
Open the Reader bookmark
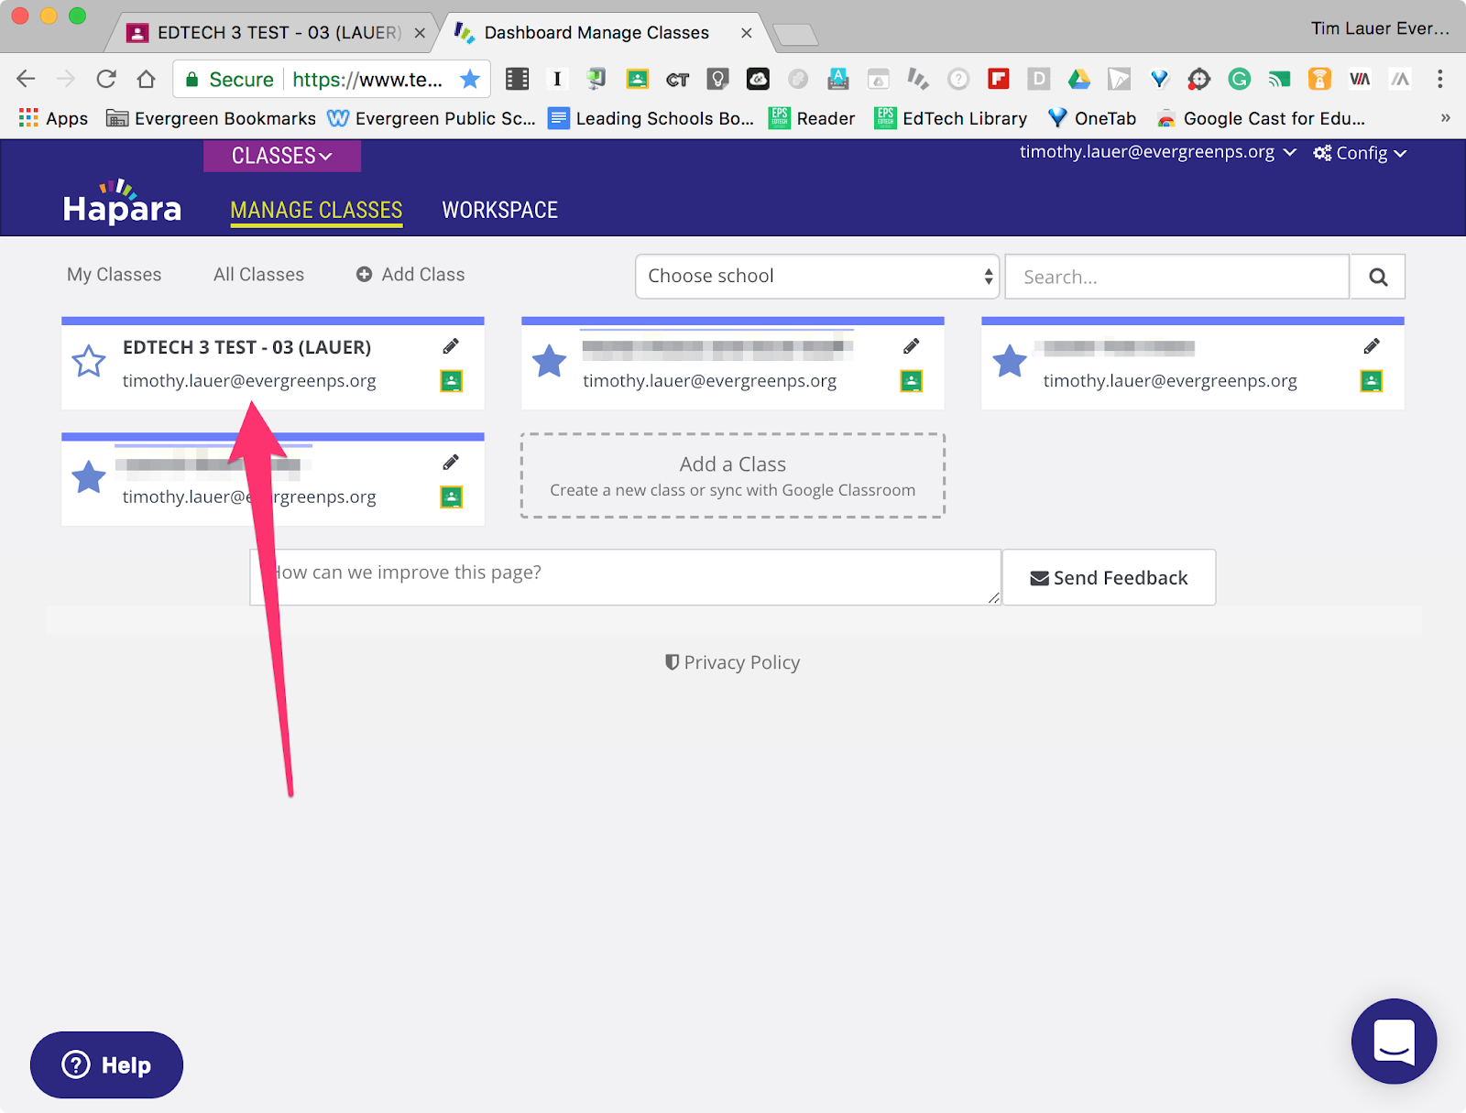812,118
